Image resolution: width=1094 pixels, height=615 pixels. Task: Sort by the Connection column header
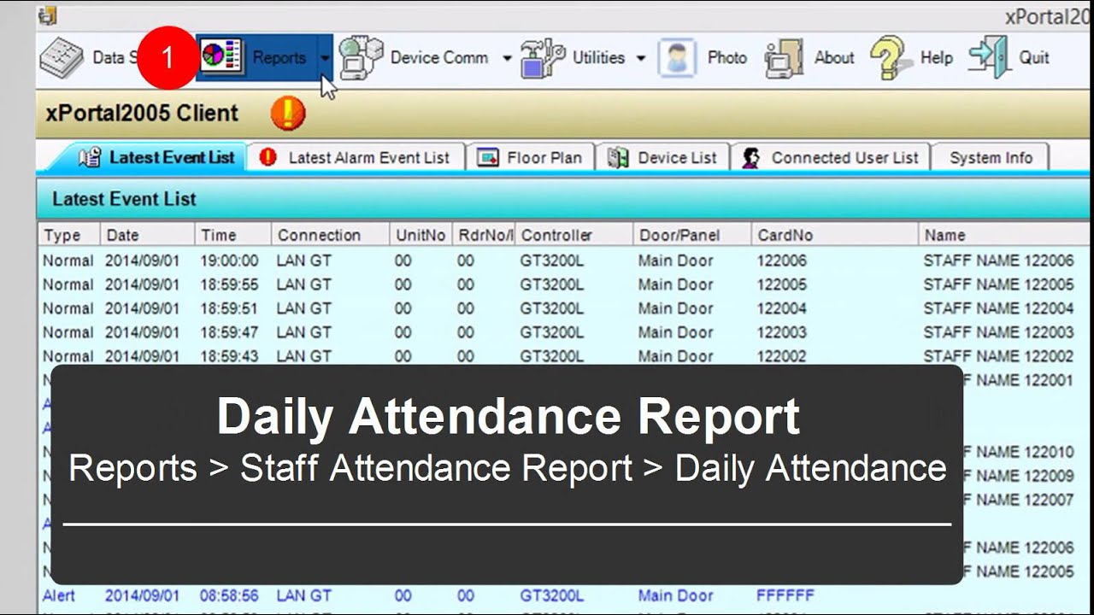(x=330, y=235)
